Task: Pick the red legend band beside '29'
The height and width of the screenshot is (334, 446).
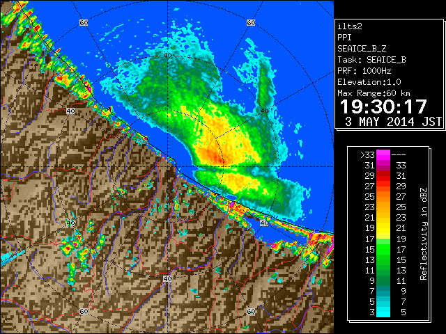Action: [383, 175]
